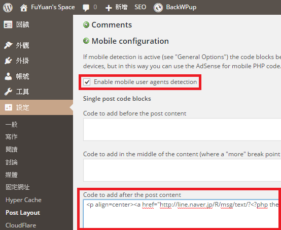This screenshot has height=230, width=281.
Task: Click the home icon for FuYuan's Space
Action: pyautogui.click(x=24, y=8)
